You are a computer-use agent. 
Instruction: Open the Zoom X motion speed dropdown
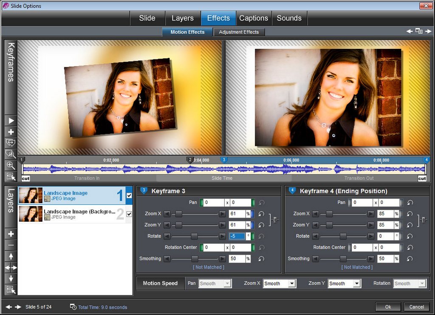coord(279,284)
